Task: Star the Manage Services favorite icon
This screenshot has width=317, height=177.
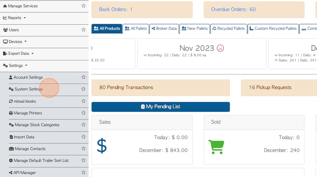Action: pyautogui.click(x=83, y=6)
